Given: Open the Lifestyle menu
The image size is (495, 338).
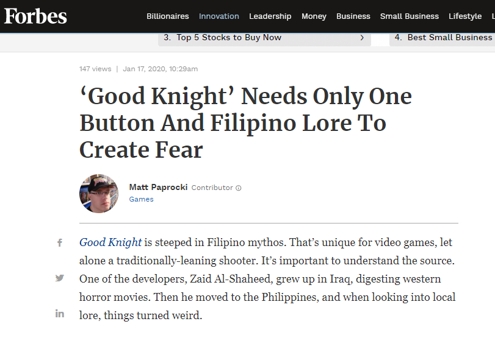Looking at the screenshot, I should pyautogui.click(x=465, y=16).
